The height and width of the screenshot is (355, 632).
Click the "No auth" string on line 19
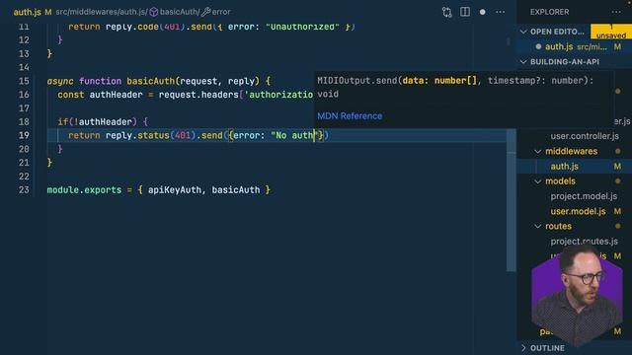click(294, 135)
